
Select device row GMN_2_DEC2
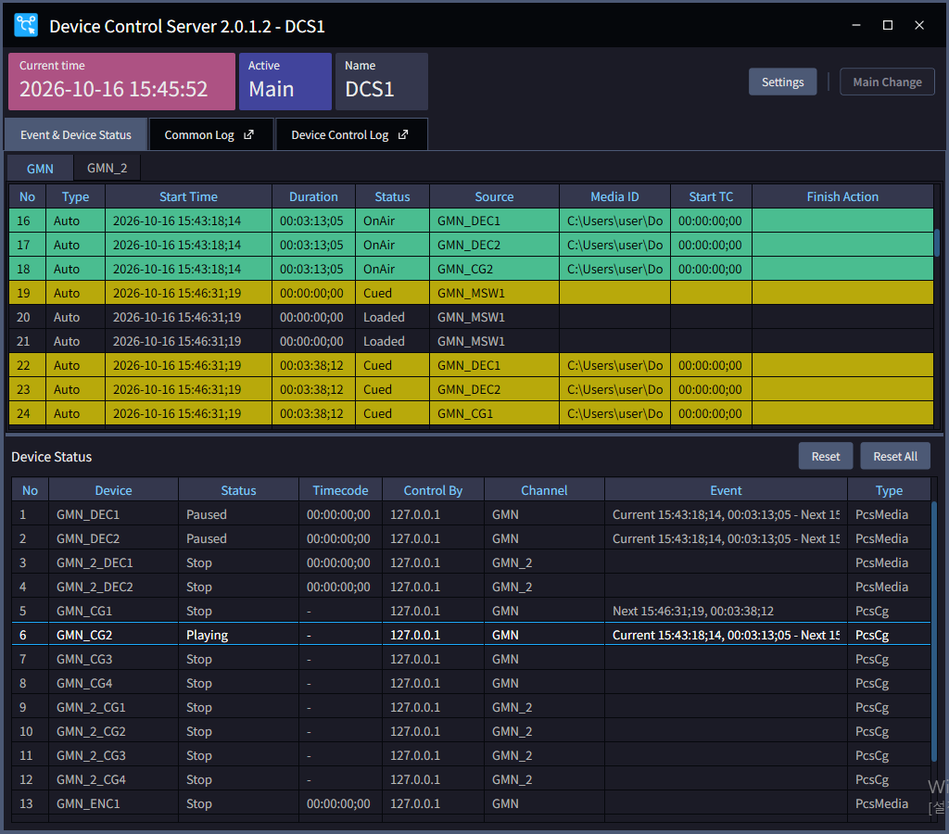point(471,588)
